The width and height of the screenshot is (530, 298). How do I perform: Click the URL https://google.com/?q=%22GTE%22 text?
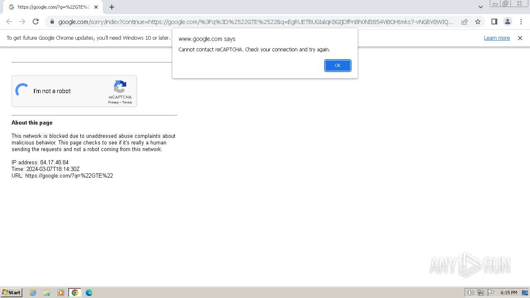pyautogui.click(x=62, y=176)
